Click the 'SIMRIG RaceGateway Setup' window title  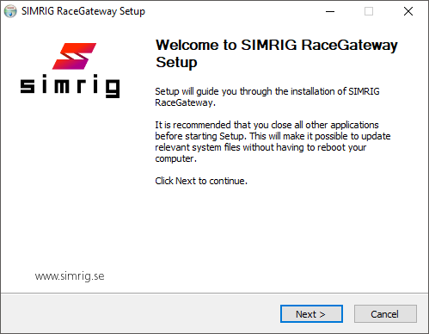pos(83,11)
